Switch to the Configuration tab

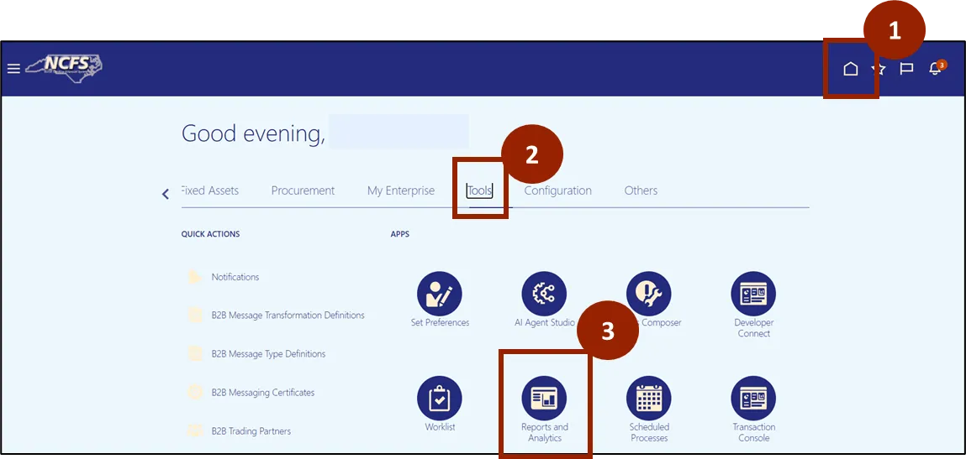(557, 190)
